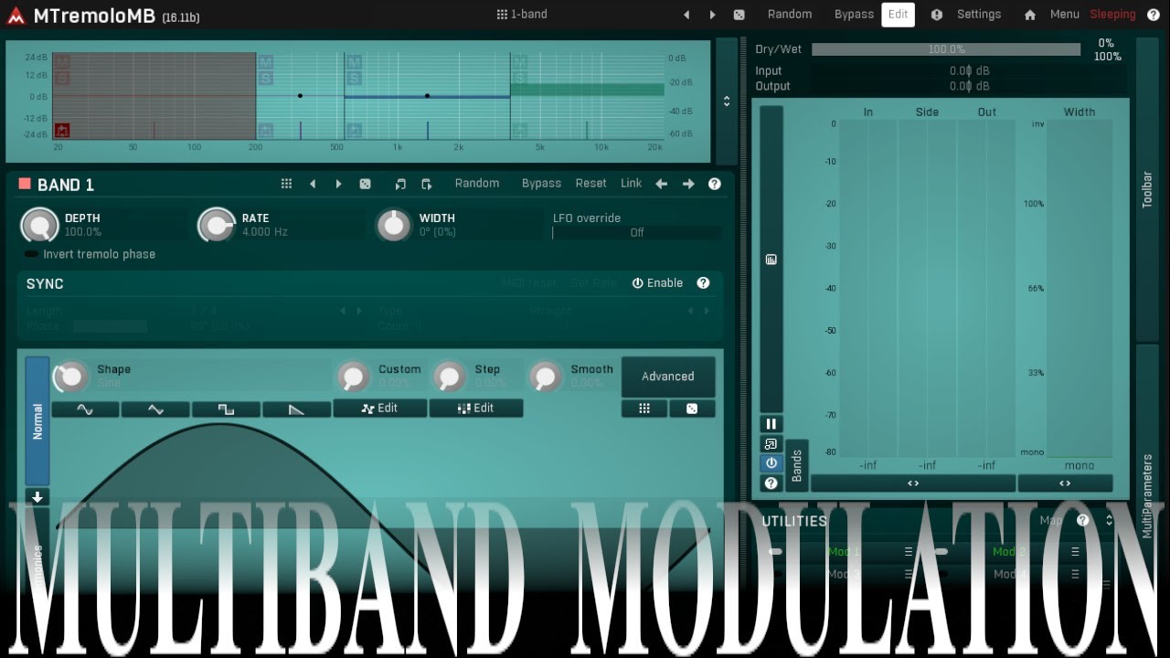
Task: Click the Bands vertical tab
Action: pyautogui.click(x=796, y=466)
